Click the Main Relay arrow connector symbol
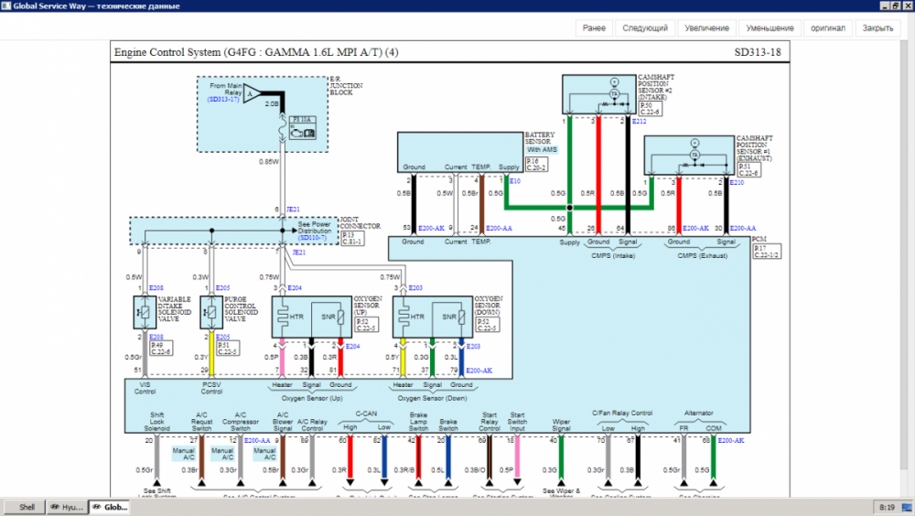This screenshot has height=516, width=915. pyautogui.click(x=253, y=92)
